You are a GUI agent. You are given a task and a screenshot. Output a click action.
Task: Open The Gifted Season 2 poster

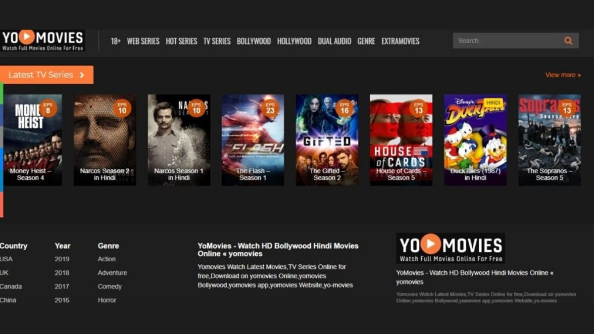[327, 140]
